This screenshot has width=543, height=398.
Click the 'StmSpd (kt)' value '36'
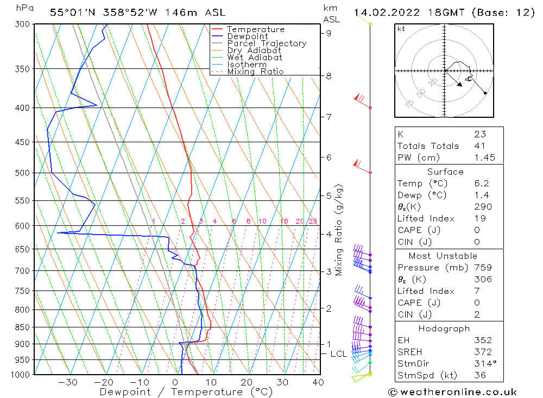pos(480,376)
